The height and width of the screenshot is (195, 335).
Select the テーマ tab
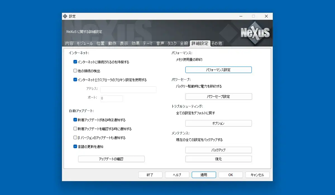(x=148, y=43)
